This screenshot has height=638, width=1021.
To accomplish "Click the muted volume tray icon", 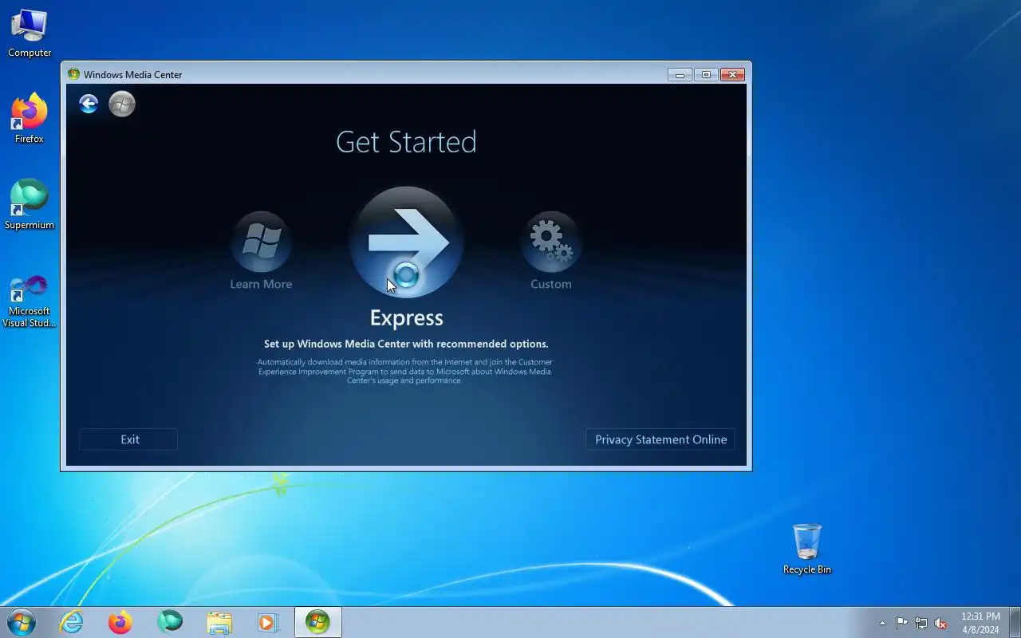I will 941,623.
